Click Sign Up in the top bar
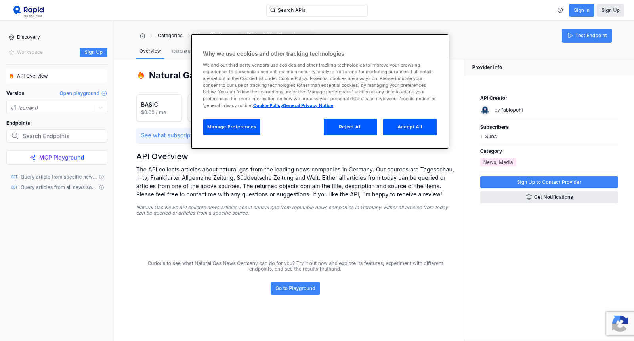 click(x=611, y=10)
